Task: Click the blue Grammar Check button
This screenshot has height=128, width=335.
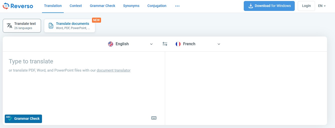Action: 23,119
